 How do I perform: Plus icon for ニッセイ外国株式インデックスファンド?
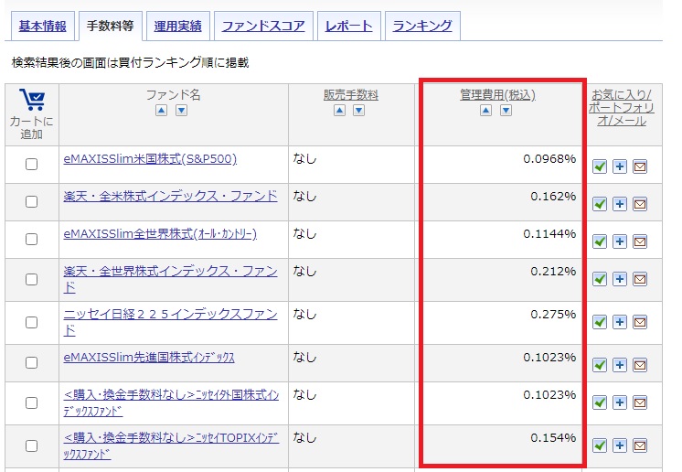click(x=620, y=402)
